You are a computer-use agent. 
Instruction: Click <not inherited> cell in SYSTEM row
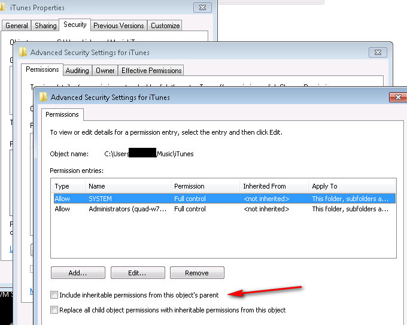pos(266,199)
